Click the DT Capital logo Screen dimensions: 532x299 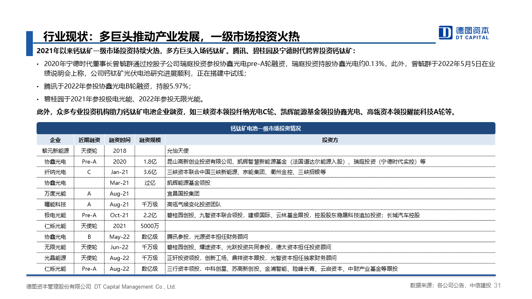464,33
